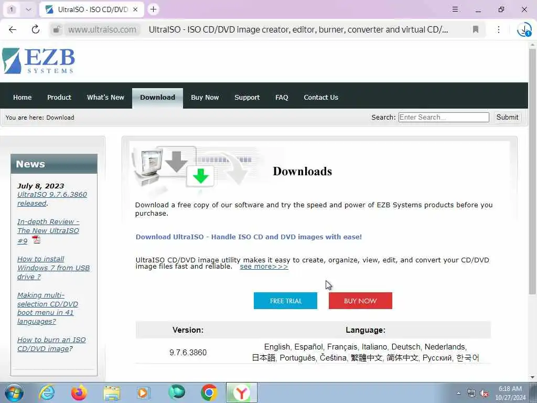Viewport: 537px width, 403px height.
Task: Open a new tab with plus button
Action: 154,9
